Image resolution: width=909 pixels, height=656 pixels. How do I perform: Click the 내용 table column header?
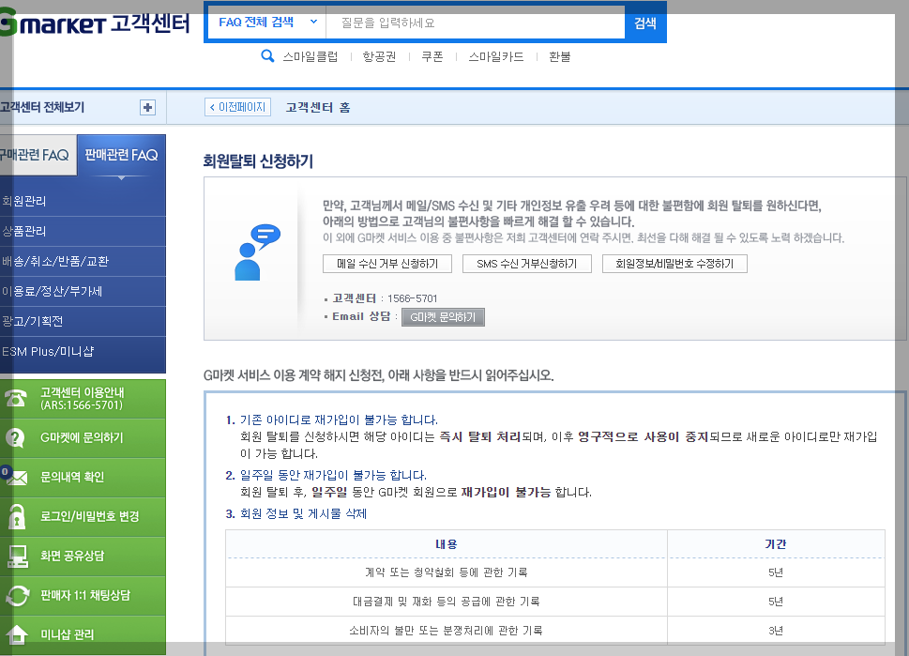[447, 544]
